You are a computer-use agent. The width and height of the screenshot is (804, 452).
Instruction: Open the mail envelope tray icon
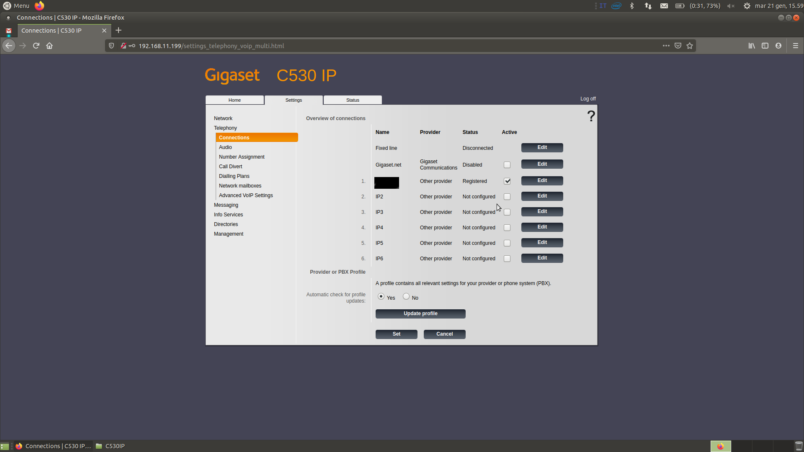click(664, 6)
